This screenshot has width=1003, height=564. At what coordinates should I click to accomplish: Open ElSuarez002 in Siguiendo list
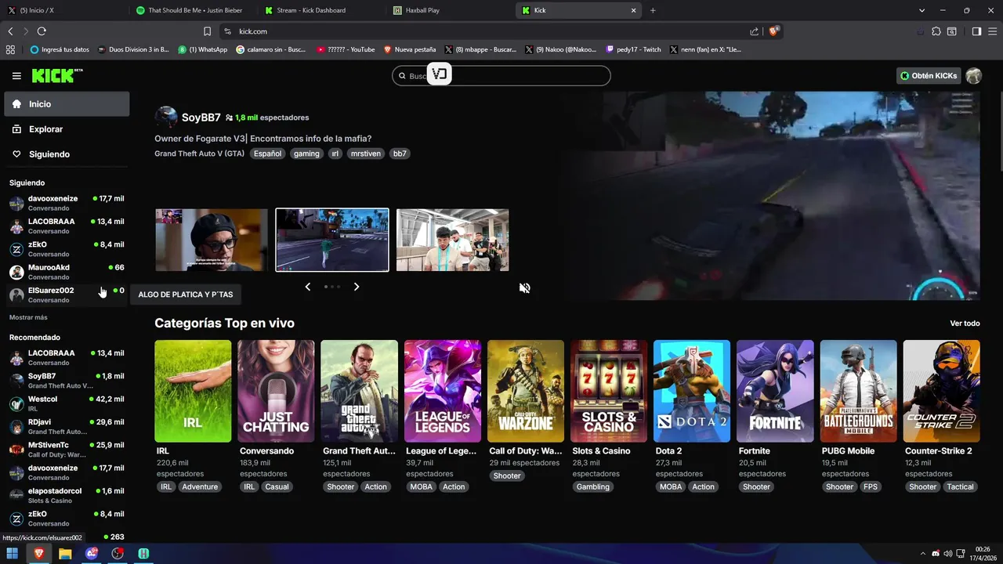[x=67, y=295]
